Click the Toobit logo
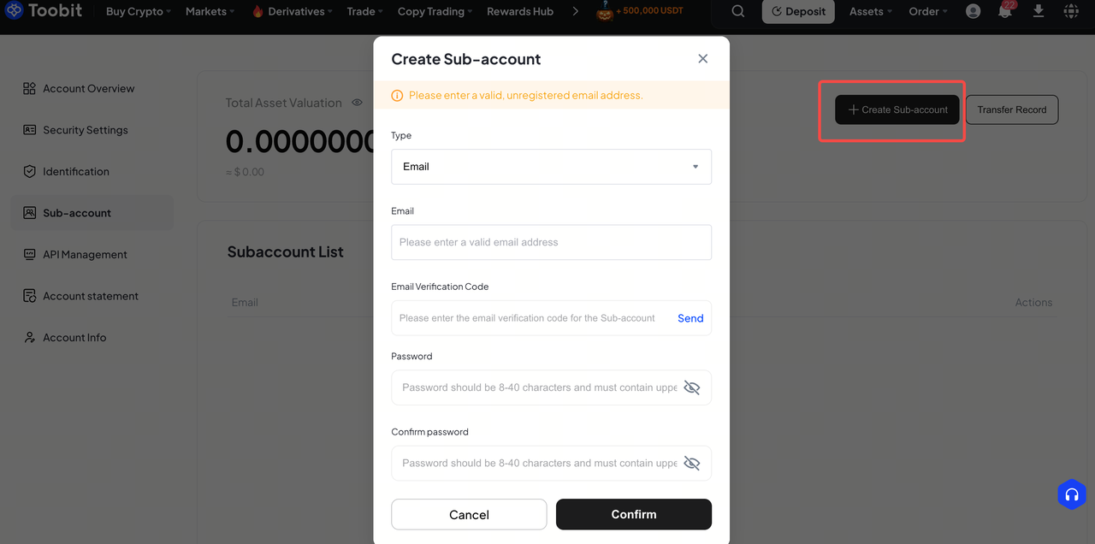Viewport: 1095px width, 544px height. click(44, 11)
